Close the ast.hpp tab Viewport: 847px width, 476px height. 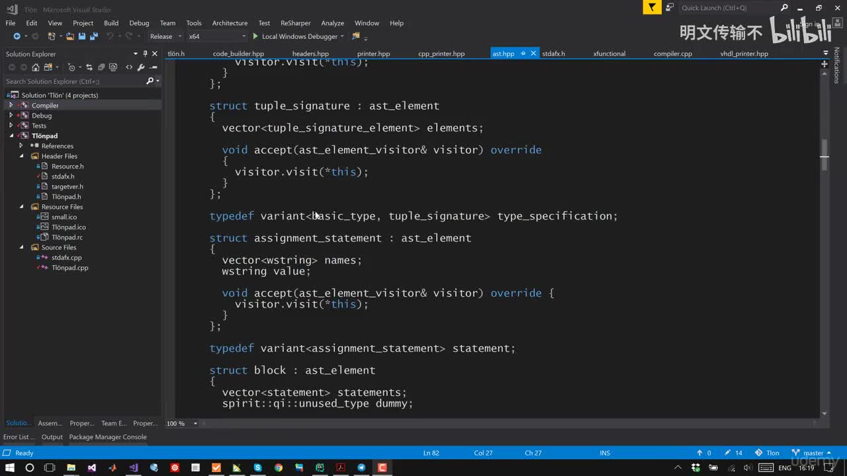coord(533,54)
